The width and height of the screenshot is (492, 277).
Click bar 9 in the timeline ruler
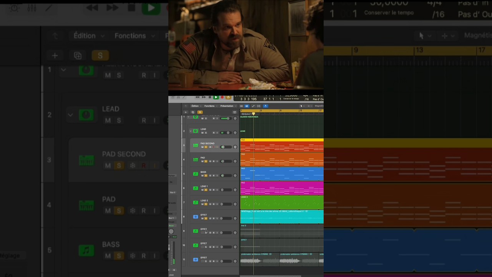tap(280, 111)
